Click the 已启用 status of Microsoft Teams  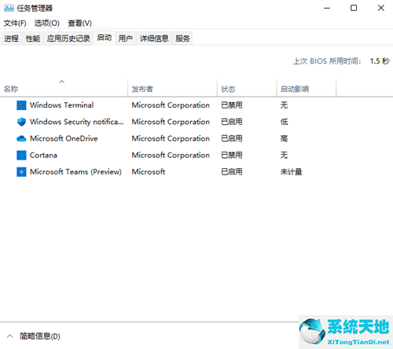coord(232,172)
